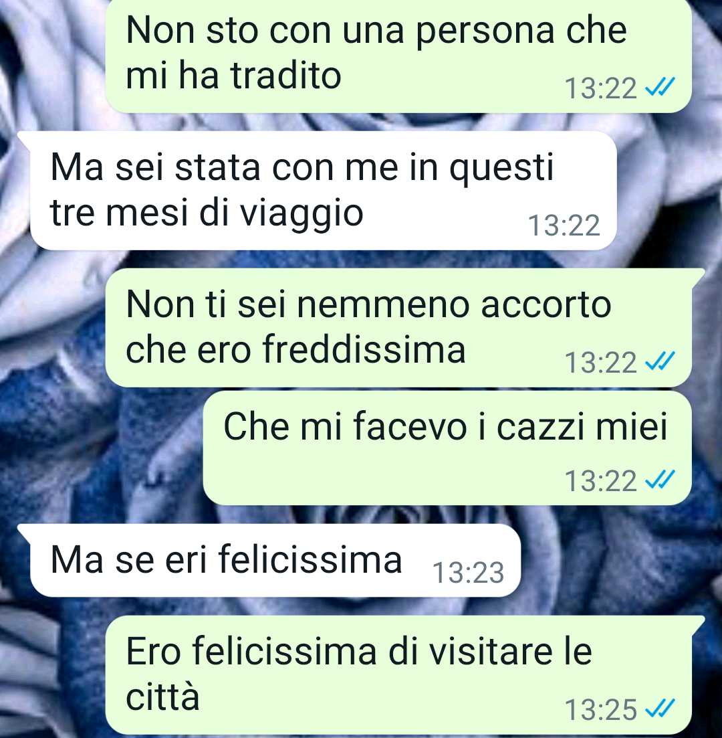Tap the 13:25 timestamp on last message
The image size is (722, 738).
600,710
